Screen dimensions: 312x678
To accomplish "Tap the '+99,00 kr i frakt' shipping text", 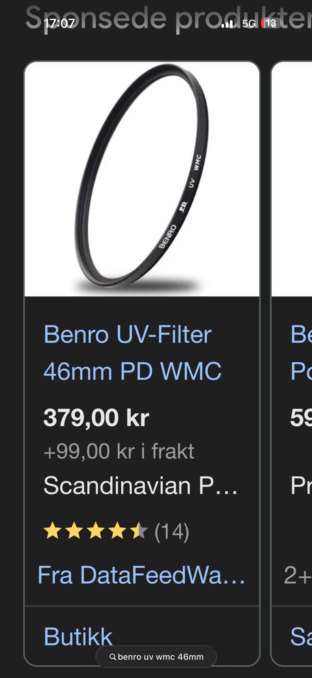I will click(x=119, y=451).
